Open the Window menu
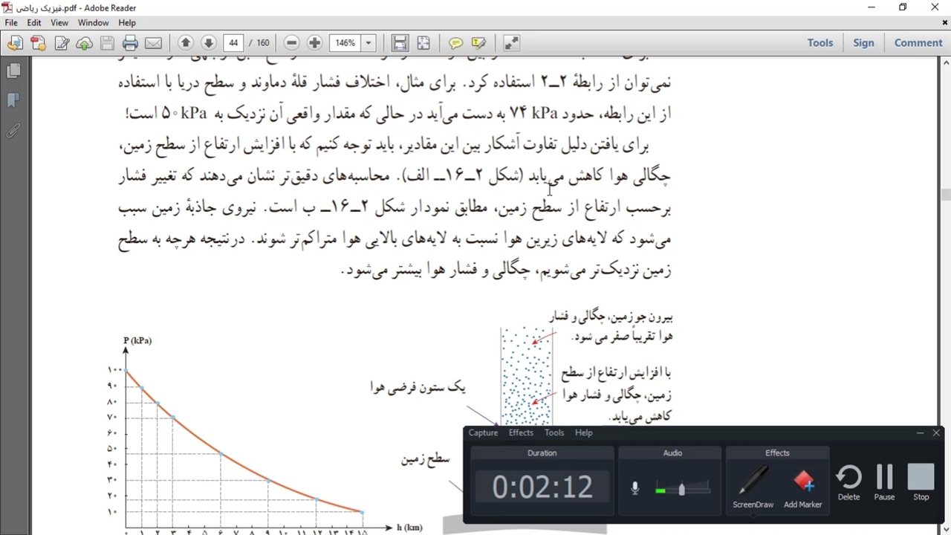This screenshot has height=535, width=951. pos(94,23)
